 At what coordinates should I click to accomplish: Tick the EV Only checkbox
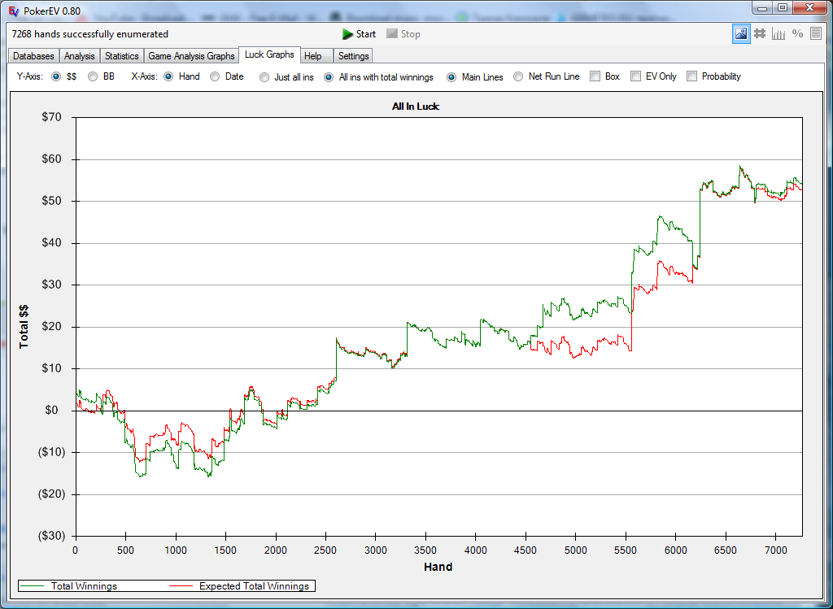636,76
